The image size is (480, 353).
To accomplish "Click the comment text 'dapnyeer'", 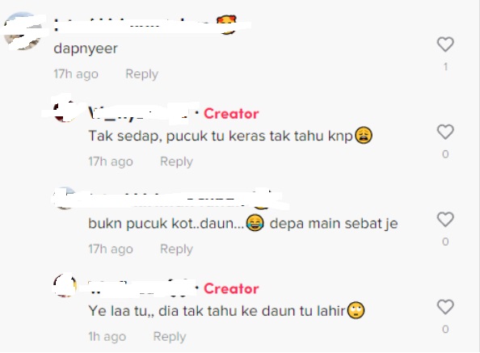I will point(86,48).
